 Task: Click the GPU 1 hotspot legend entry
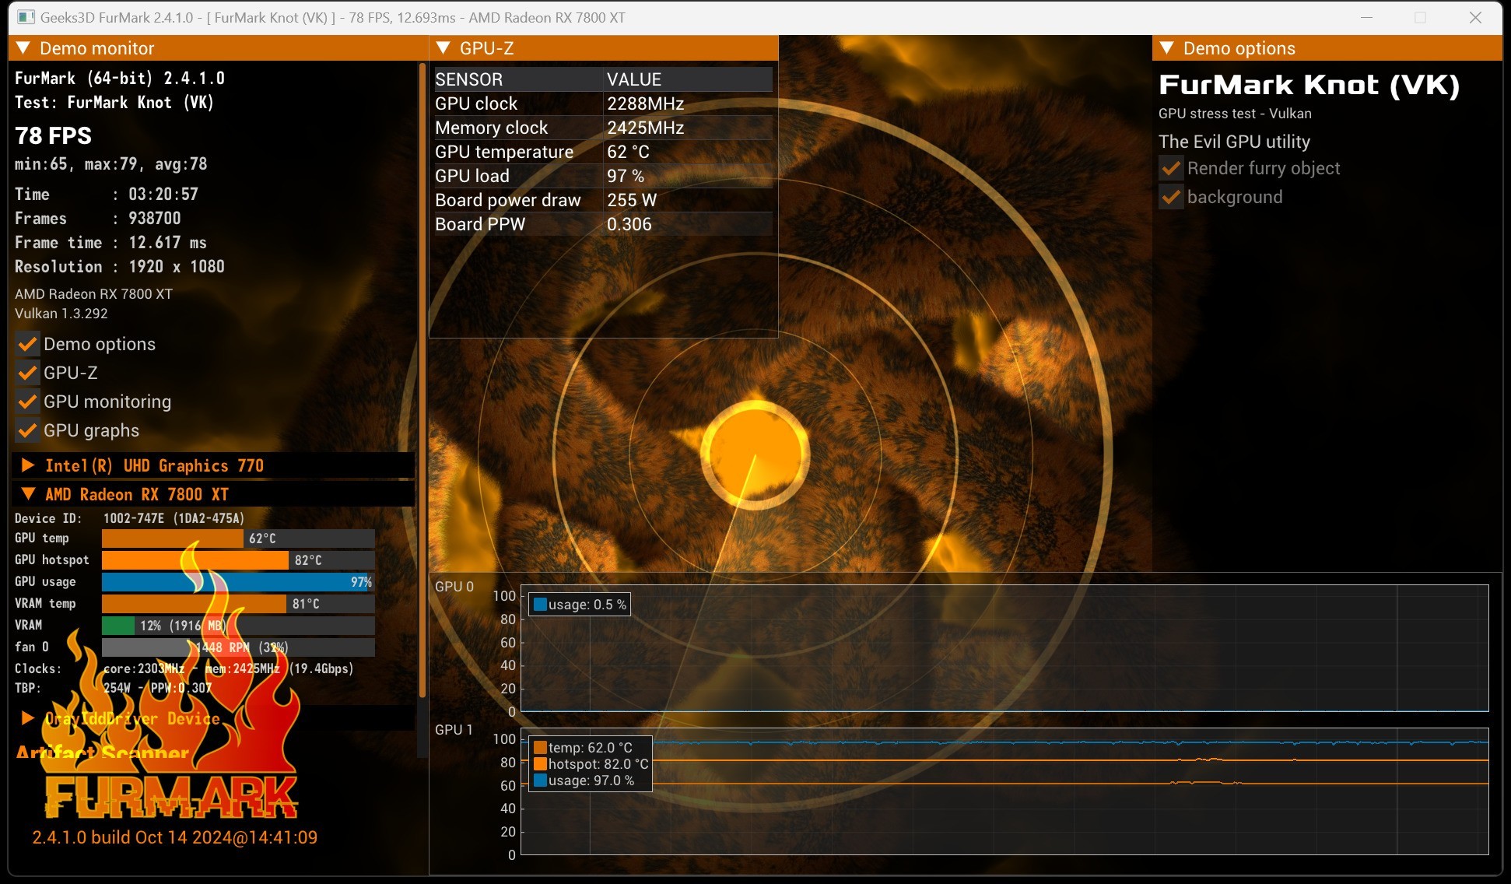(591, 764)
